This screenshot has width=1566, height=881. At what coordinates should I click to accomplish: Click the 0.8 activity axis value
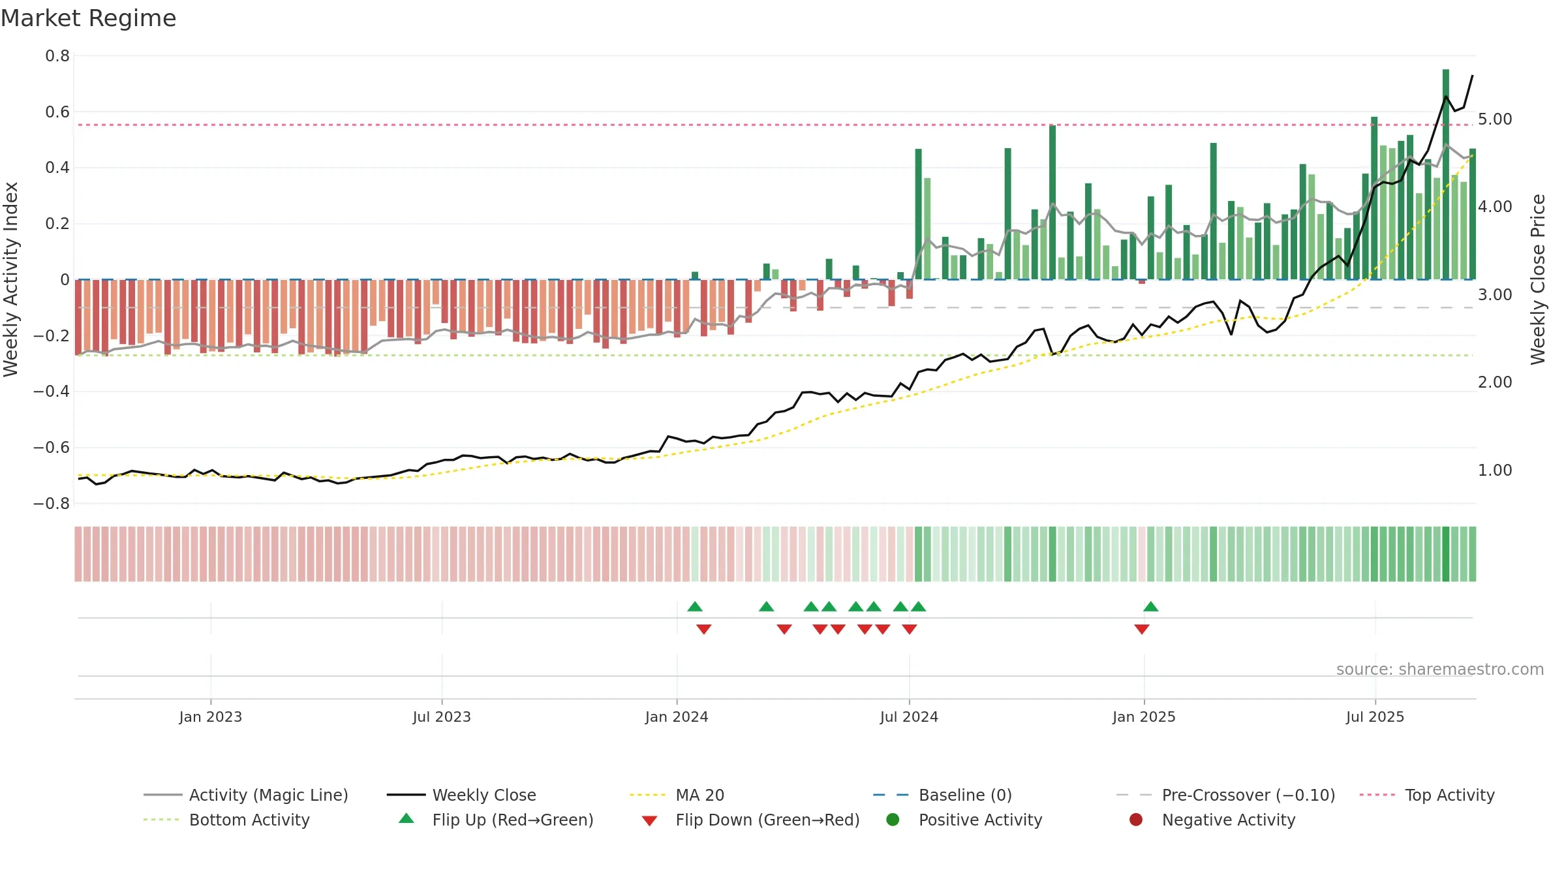pos(57,56)
